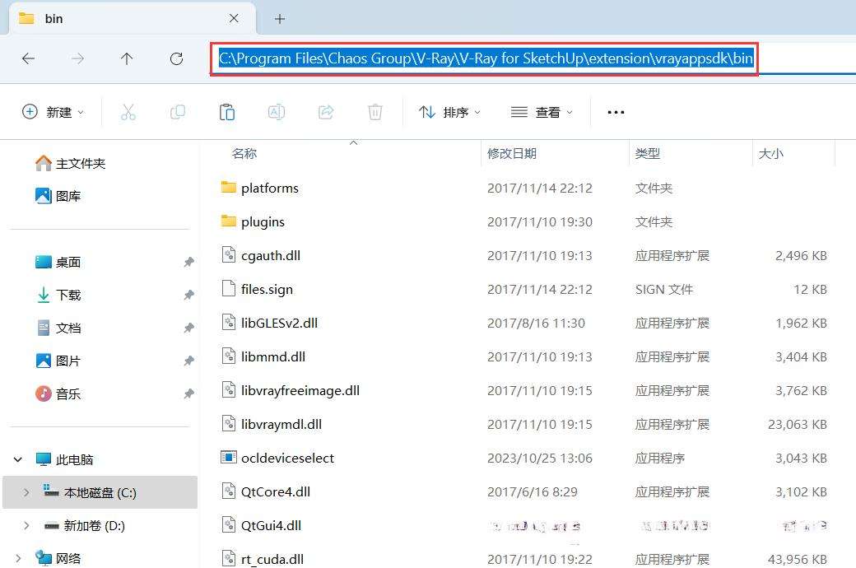Click the Paste clipboard icon

(x=226, y=112)
